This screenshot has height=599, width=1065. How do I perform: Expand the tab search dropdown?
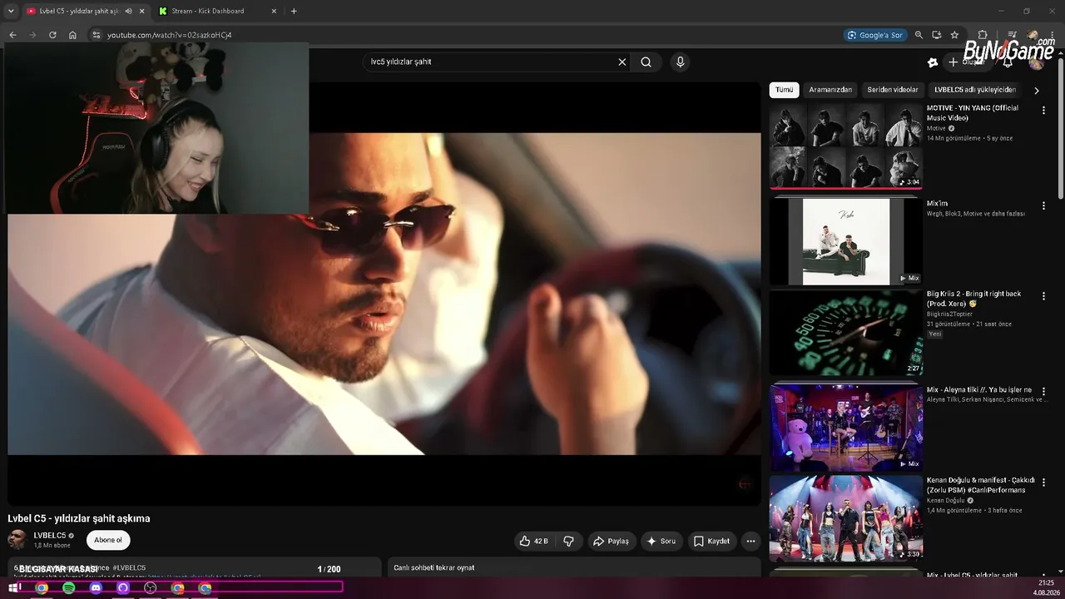click(x=11, y=11)
